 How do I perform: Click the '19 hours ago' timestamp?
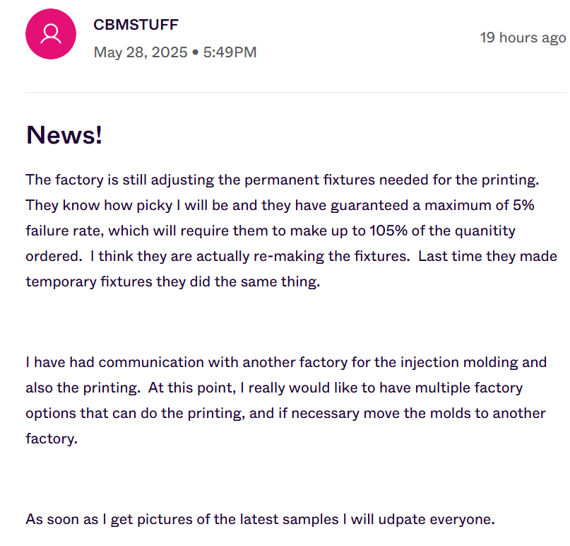pos(523,37)
